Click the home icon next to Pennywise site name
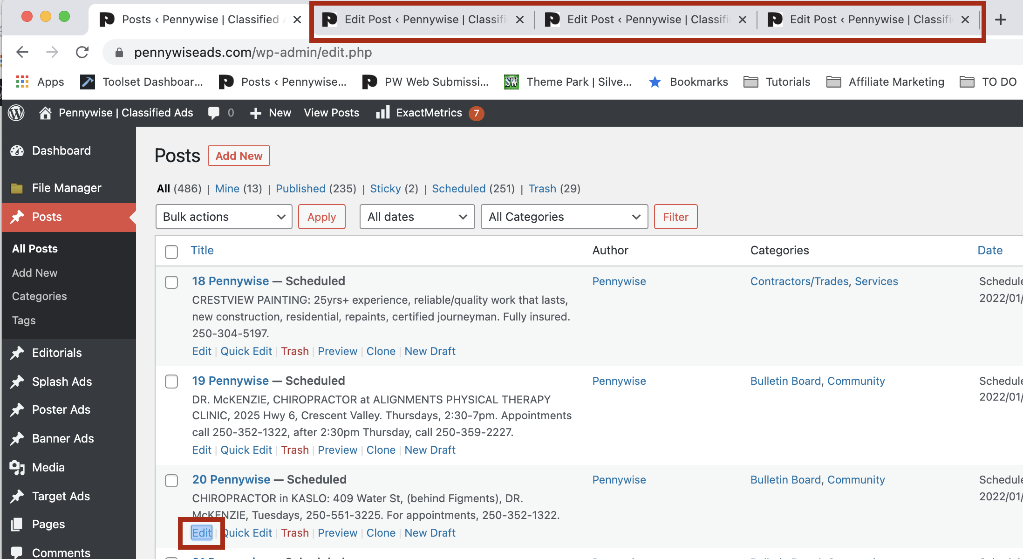 [45, 113]
